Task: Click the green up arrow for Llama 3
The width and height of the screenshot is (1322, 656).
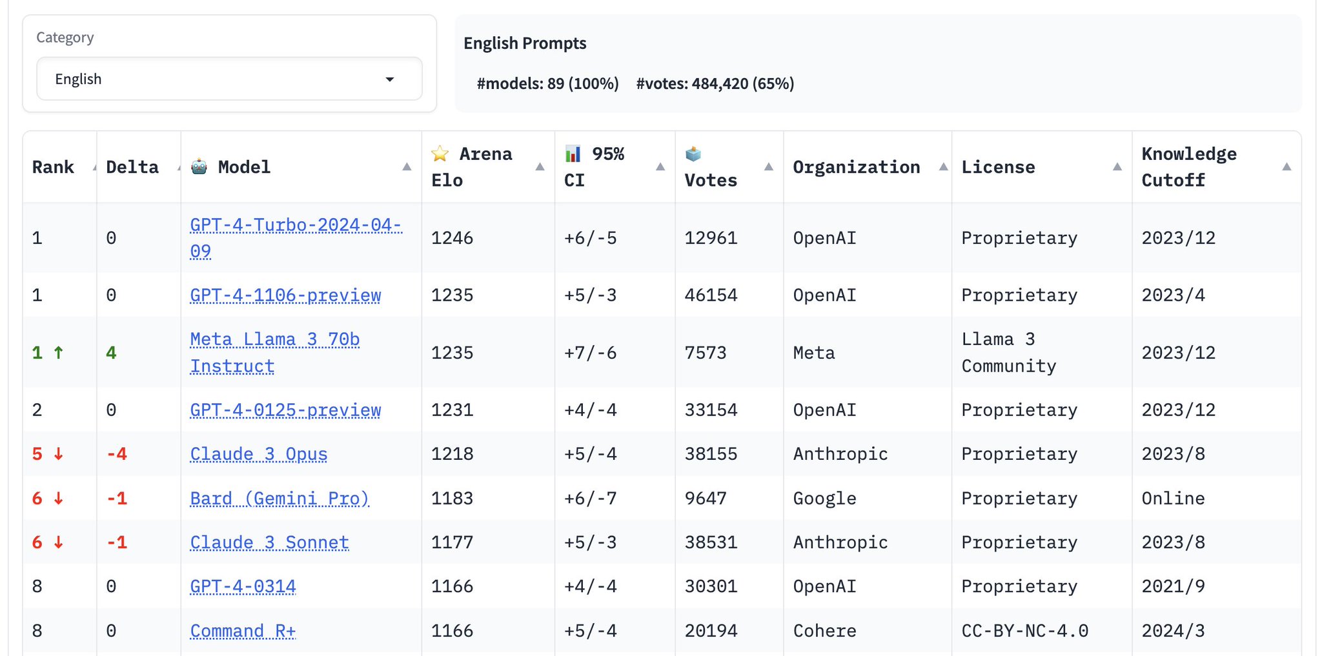Action: [59, 353]
